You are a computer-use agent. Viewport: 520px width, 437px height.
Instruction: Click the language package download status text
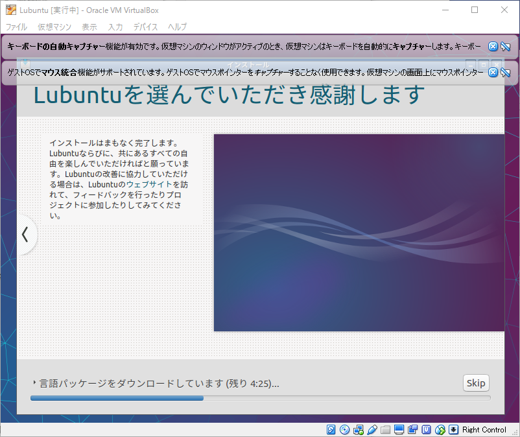coord(160,384)
